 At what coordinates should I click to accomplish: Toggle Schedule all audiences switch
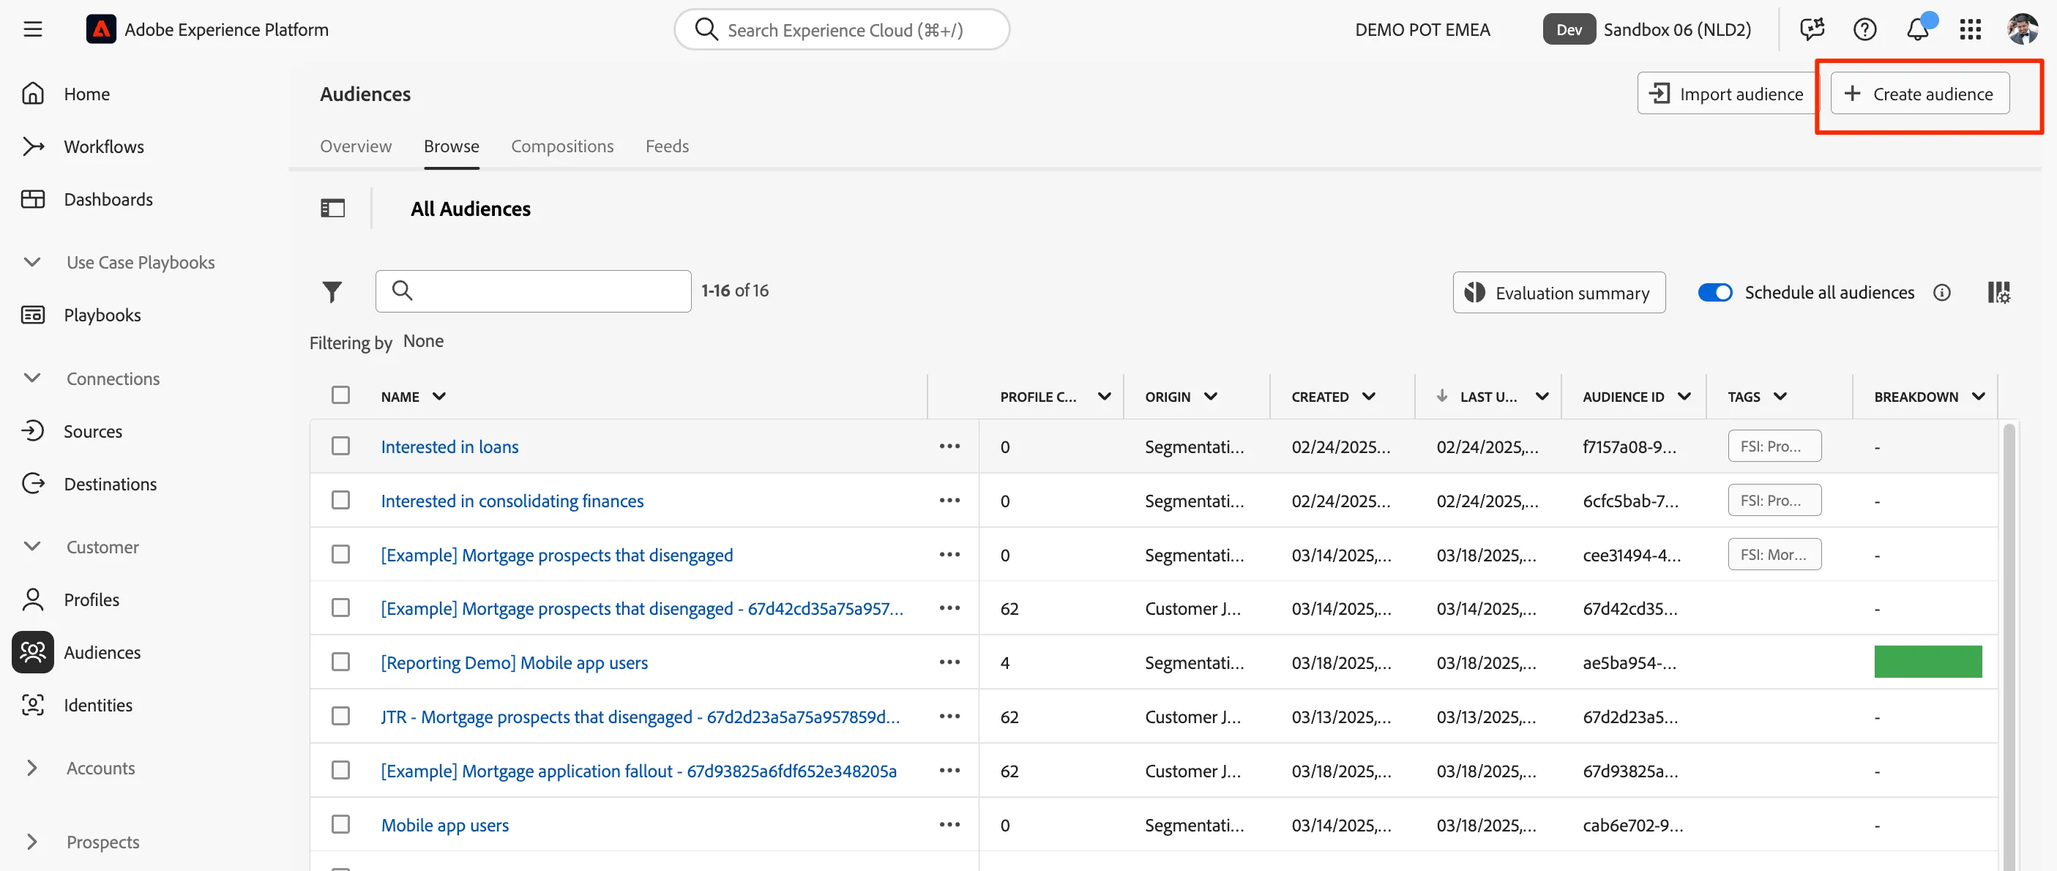[1714, 292]
